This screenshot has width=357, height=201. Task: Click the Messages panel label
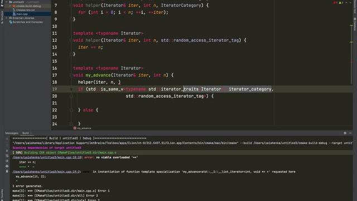[12, 133]
